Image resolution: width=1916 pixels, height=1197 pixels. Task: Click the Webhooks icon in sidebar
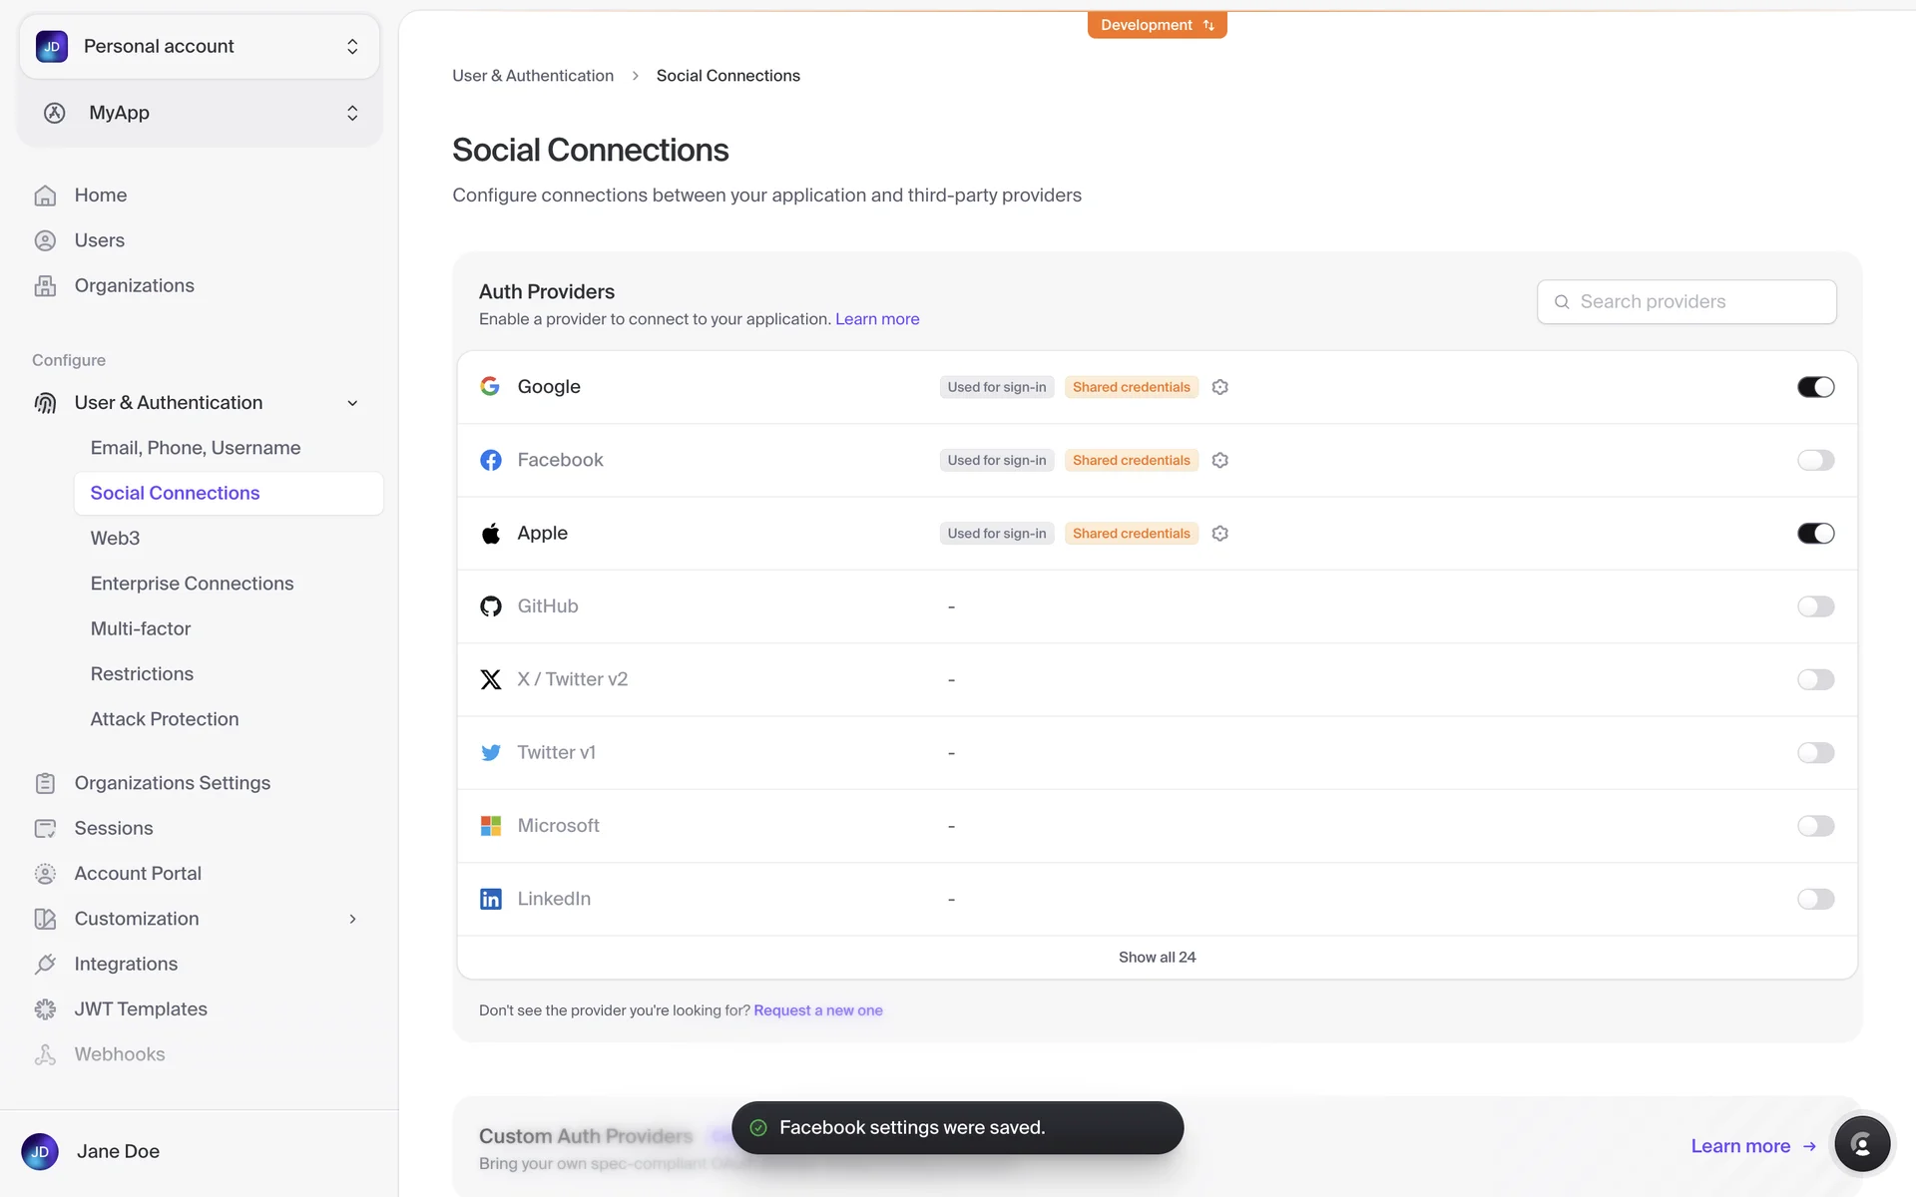(x=45, y=1054)
